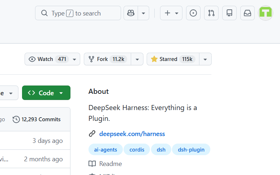280x175 pixels.
Task: View the 12,293 Commits history
Action: point(36,119)
